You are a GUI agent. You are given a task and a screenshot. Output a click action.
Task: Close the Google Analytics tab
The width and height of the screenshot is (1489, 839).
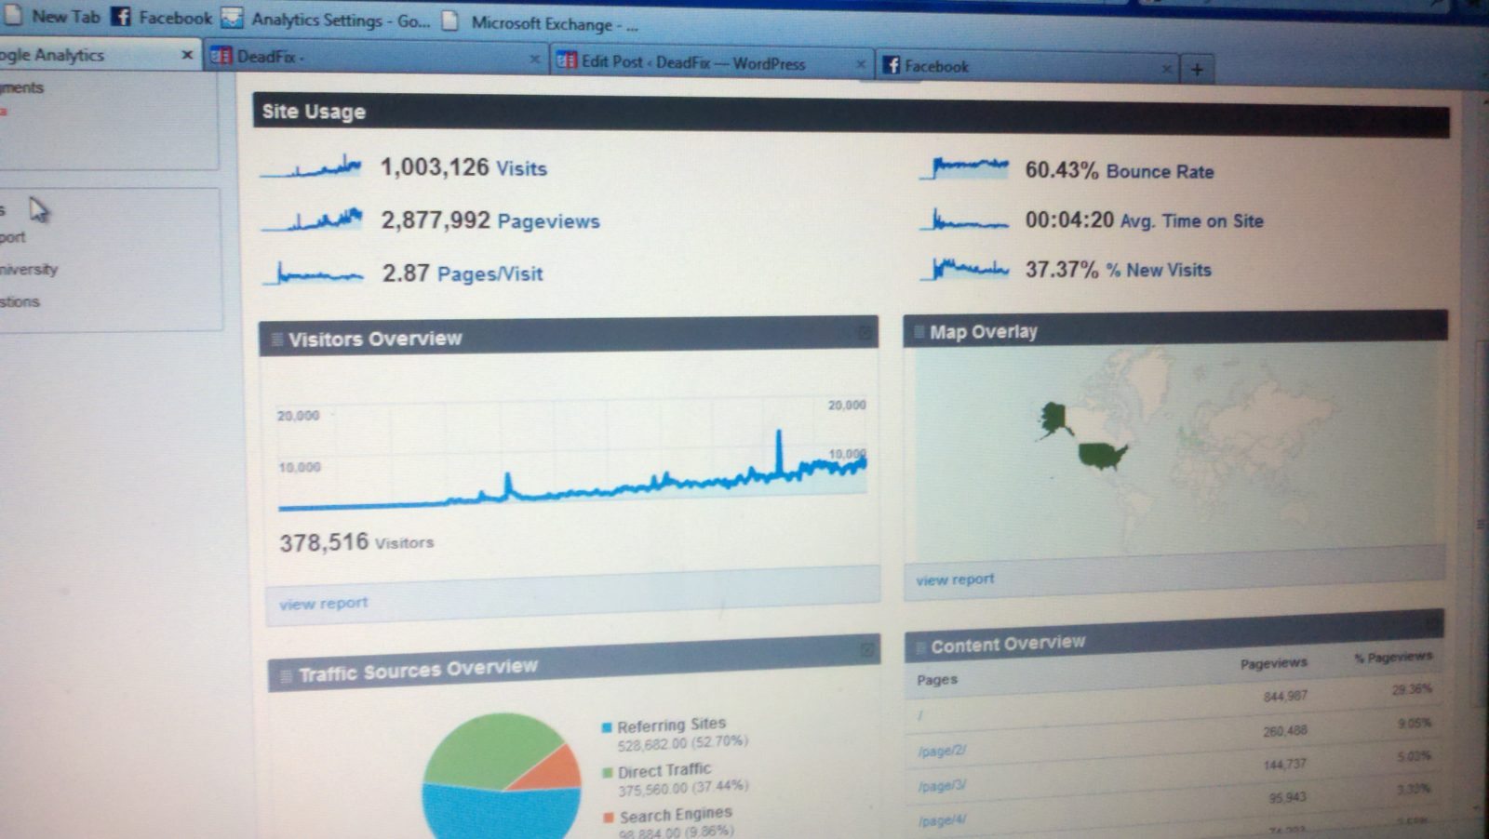point(187,55)
